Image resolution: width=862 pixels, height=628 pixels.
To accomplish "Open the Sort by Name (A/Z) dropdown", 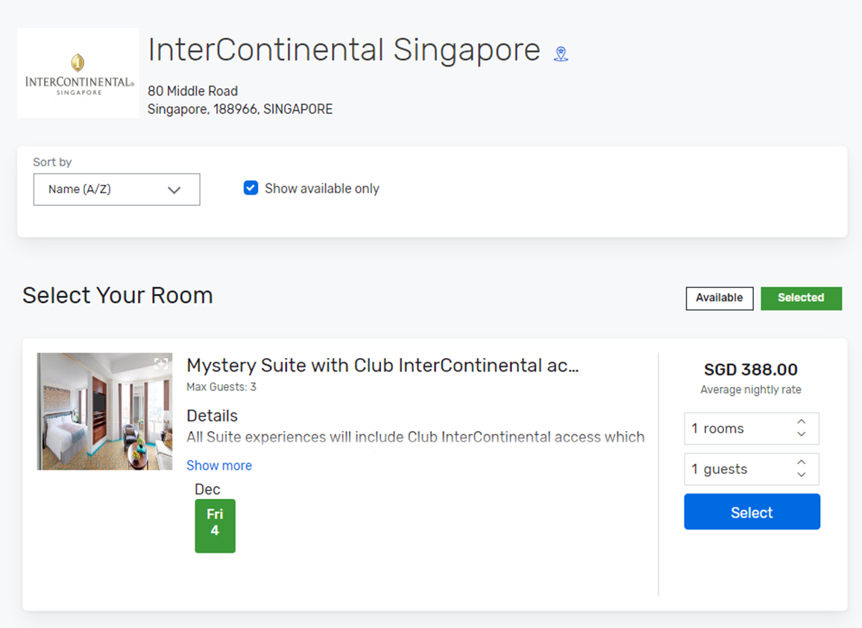I will 116,189.
